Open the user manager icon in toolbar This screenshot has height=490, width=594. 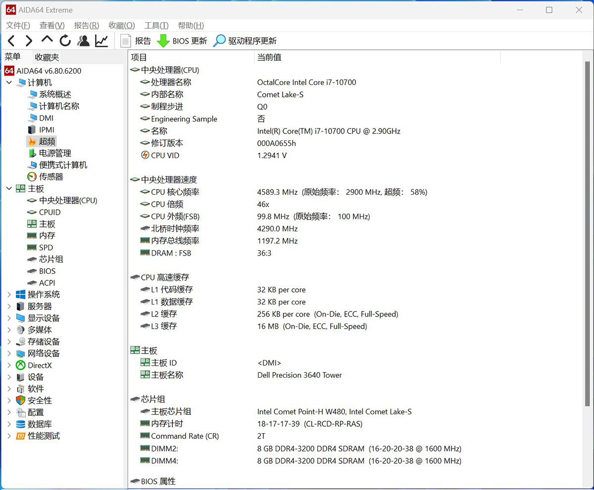click(84, 41)
